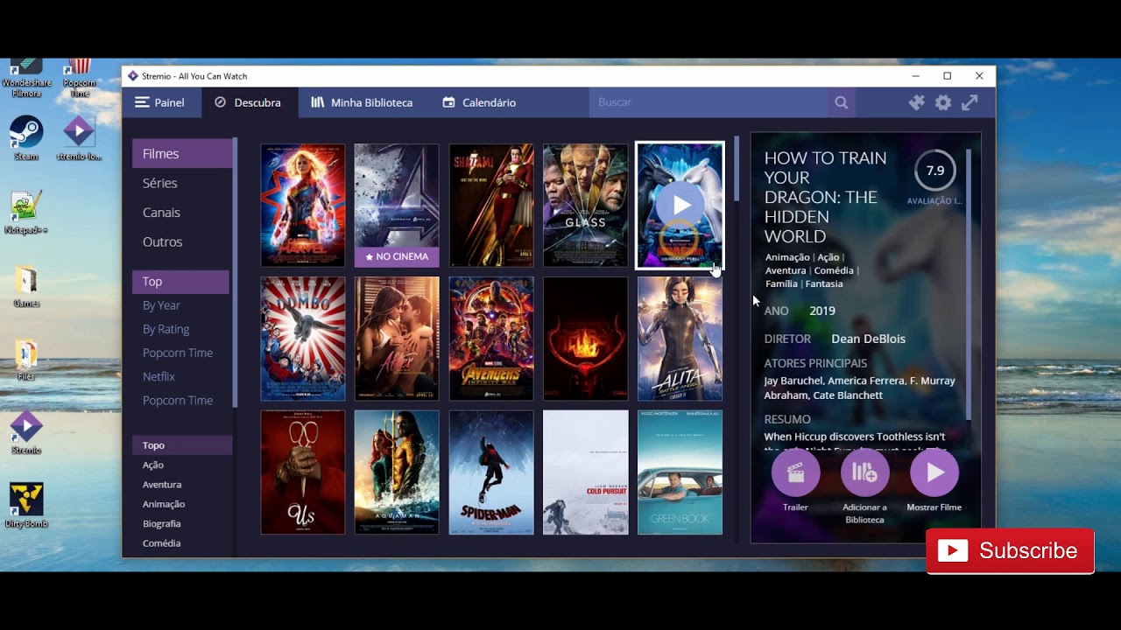This screenshot has width=1121, height=630.
Task: Open the Dirty Bomb desktop icon
Action: (26, 506)
